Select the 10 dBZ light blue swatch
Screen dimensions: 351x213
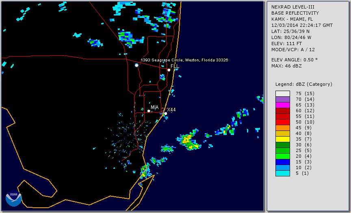tap(282, 168)
